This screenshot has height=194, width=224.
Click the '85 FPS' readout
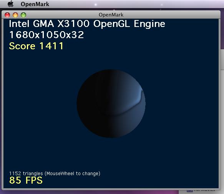26,180
